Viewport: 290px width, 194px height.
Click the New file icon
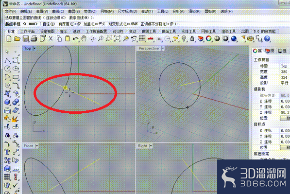[9, 38]
